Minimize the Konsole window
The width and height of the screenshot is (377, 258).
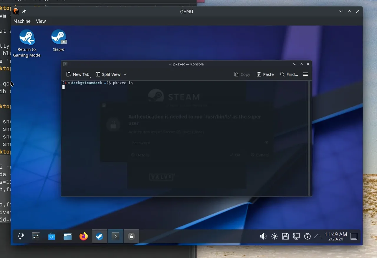coord(295,64)
